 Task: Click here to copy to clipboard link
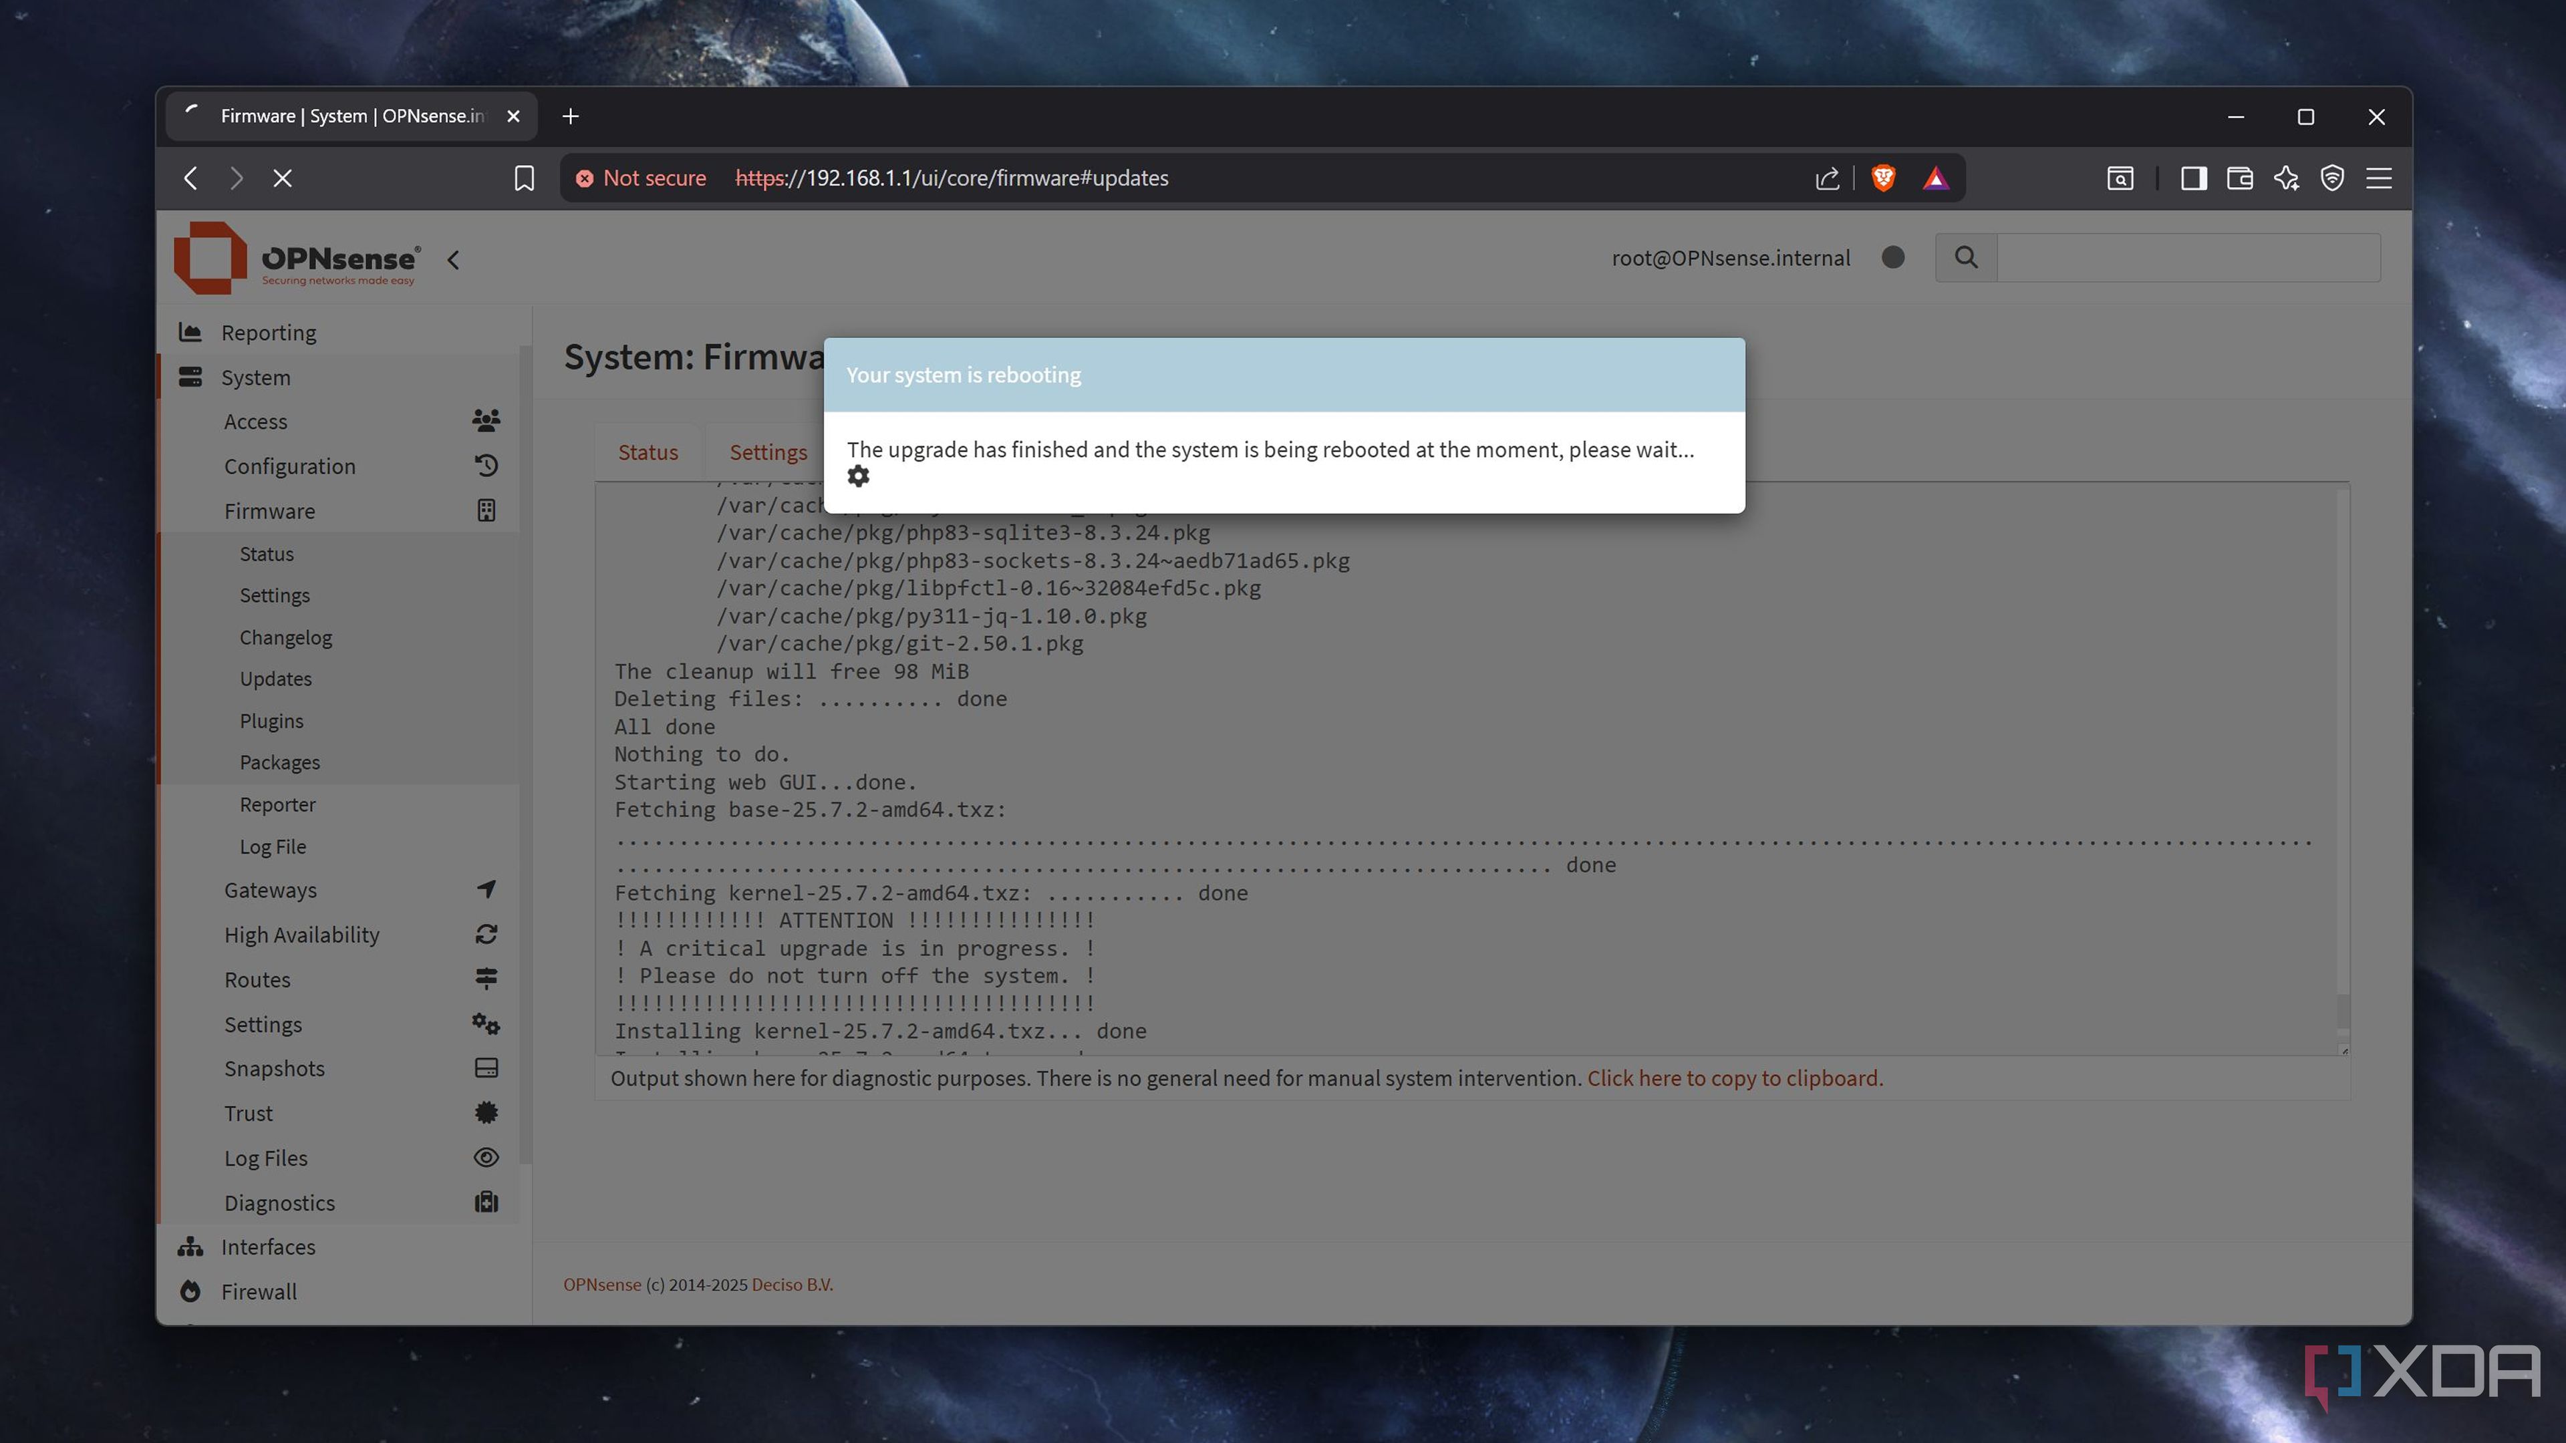tap(1734, 1078)
